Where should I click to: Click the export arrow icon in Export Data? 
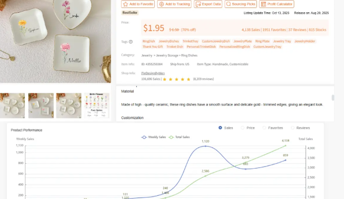198,4
